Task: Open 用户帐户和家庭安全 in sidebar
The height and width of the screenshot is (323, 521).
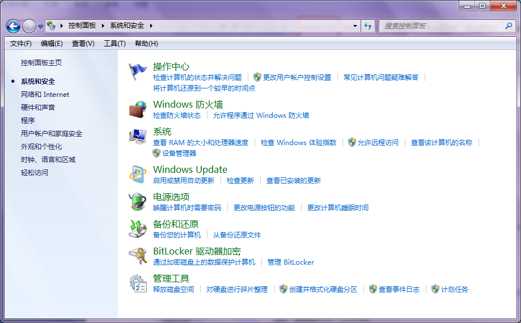Action: tap(52, 133)
